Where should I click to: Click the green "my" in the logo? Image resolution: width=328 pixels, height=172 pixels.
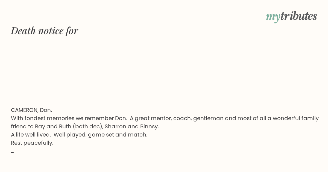click(273, 17)
